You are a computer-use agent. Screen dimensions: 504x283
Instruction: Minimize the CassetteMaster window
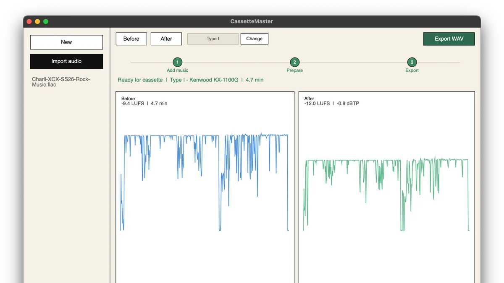pos(37,21)
